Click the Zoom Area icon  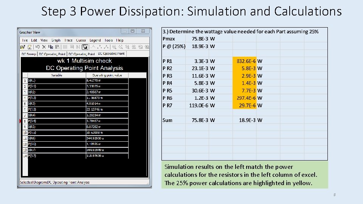click(127, 47)
